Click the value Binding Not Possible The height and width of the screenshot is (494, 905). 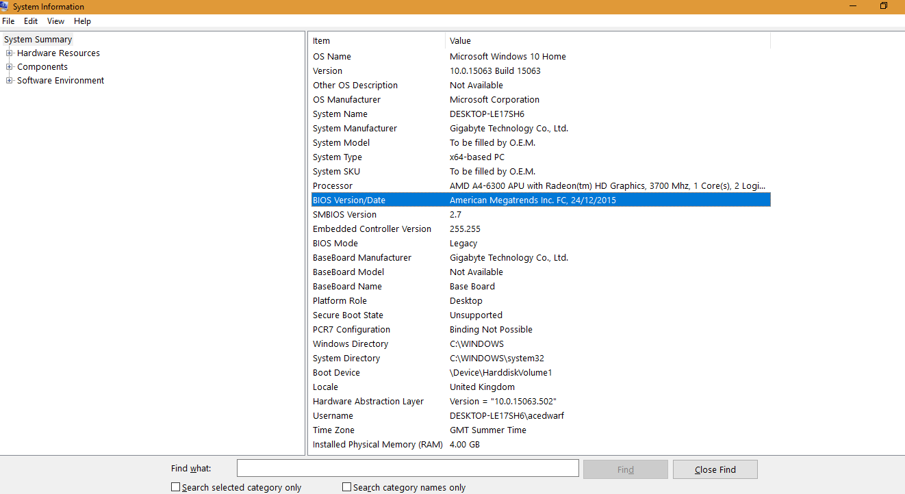tap(491, 330)
